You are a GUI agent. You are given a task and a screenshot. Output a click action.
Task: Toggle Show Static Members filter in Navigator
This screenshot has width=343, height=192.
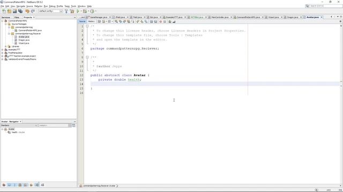(14, 185)
